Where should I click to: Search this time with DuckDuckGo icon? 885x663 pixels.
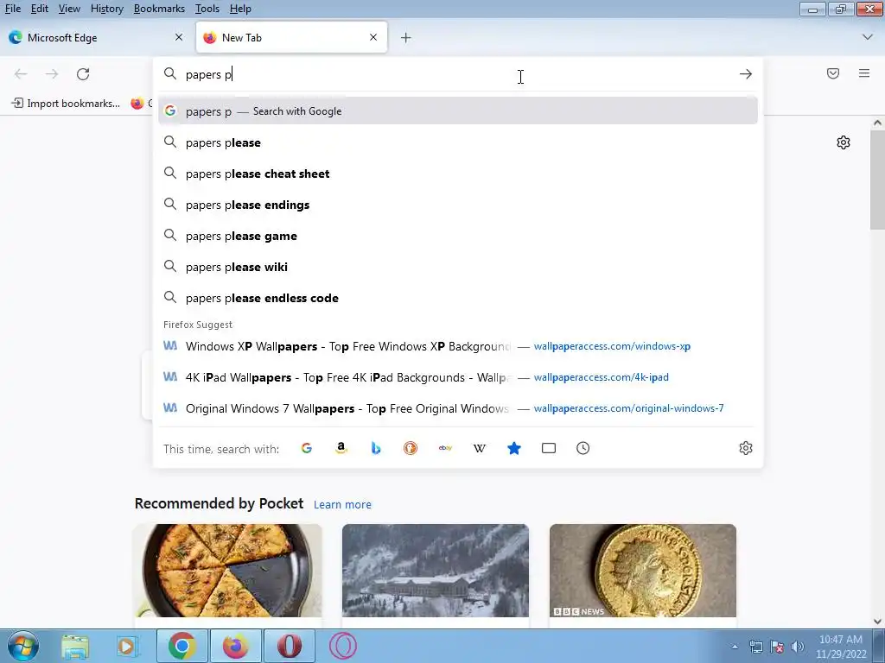point(411,448)
